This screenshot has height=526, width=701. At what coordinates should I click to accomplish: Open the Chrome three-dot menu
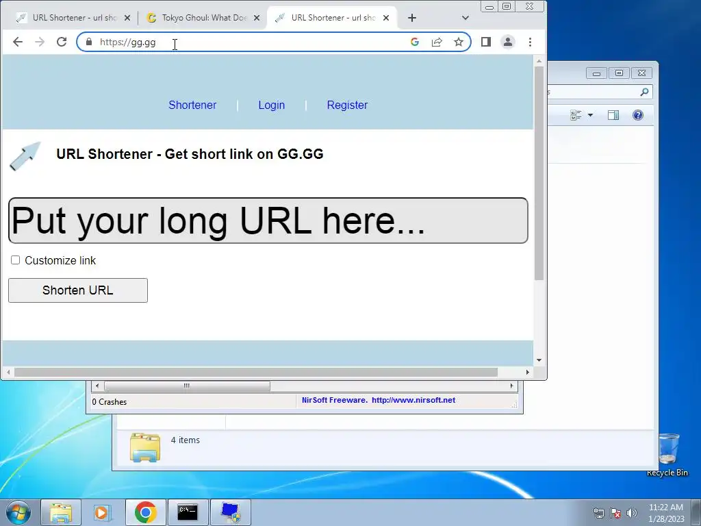coord(531,42)
